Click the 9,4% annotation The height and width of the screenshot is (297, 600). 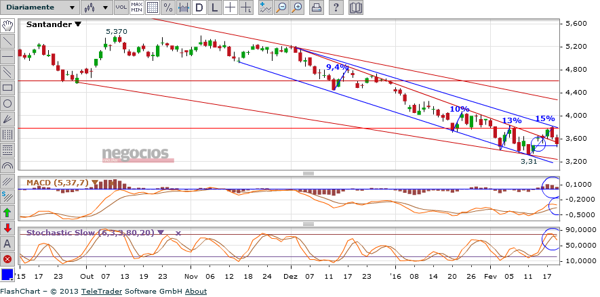click(337, 67)
